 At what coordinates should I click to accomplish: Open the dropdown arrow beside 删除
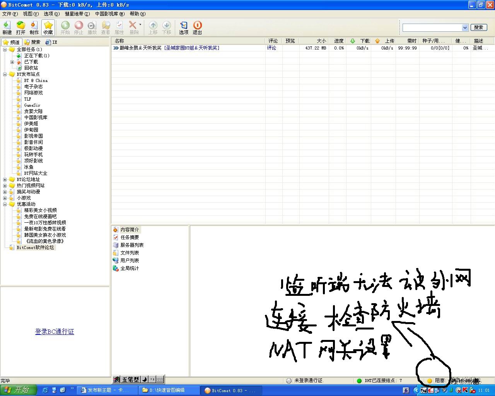(x=140, y=25)
